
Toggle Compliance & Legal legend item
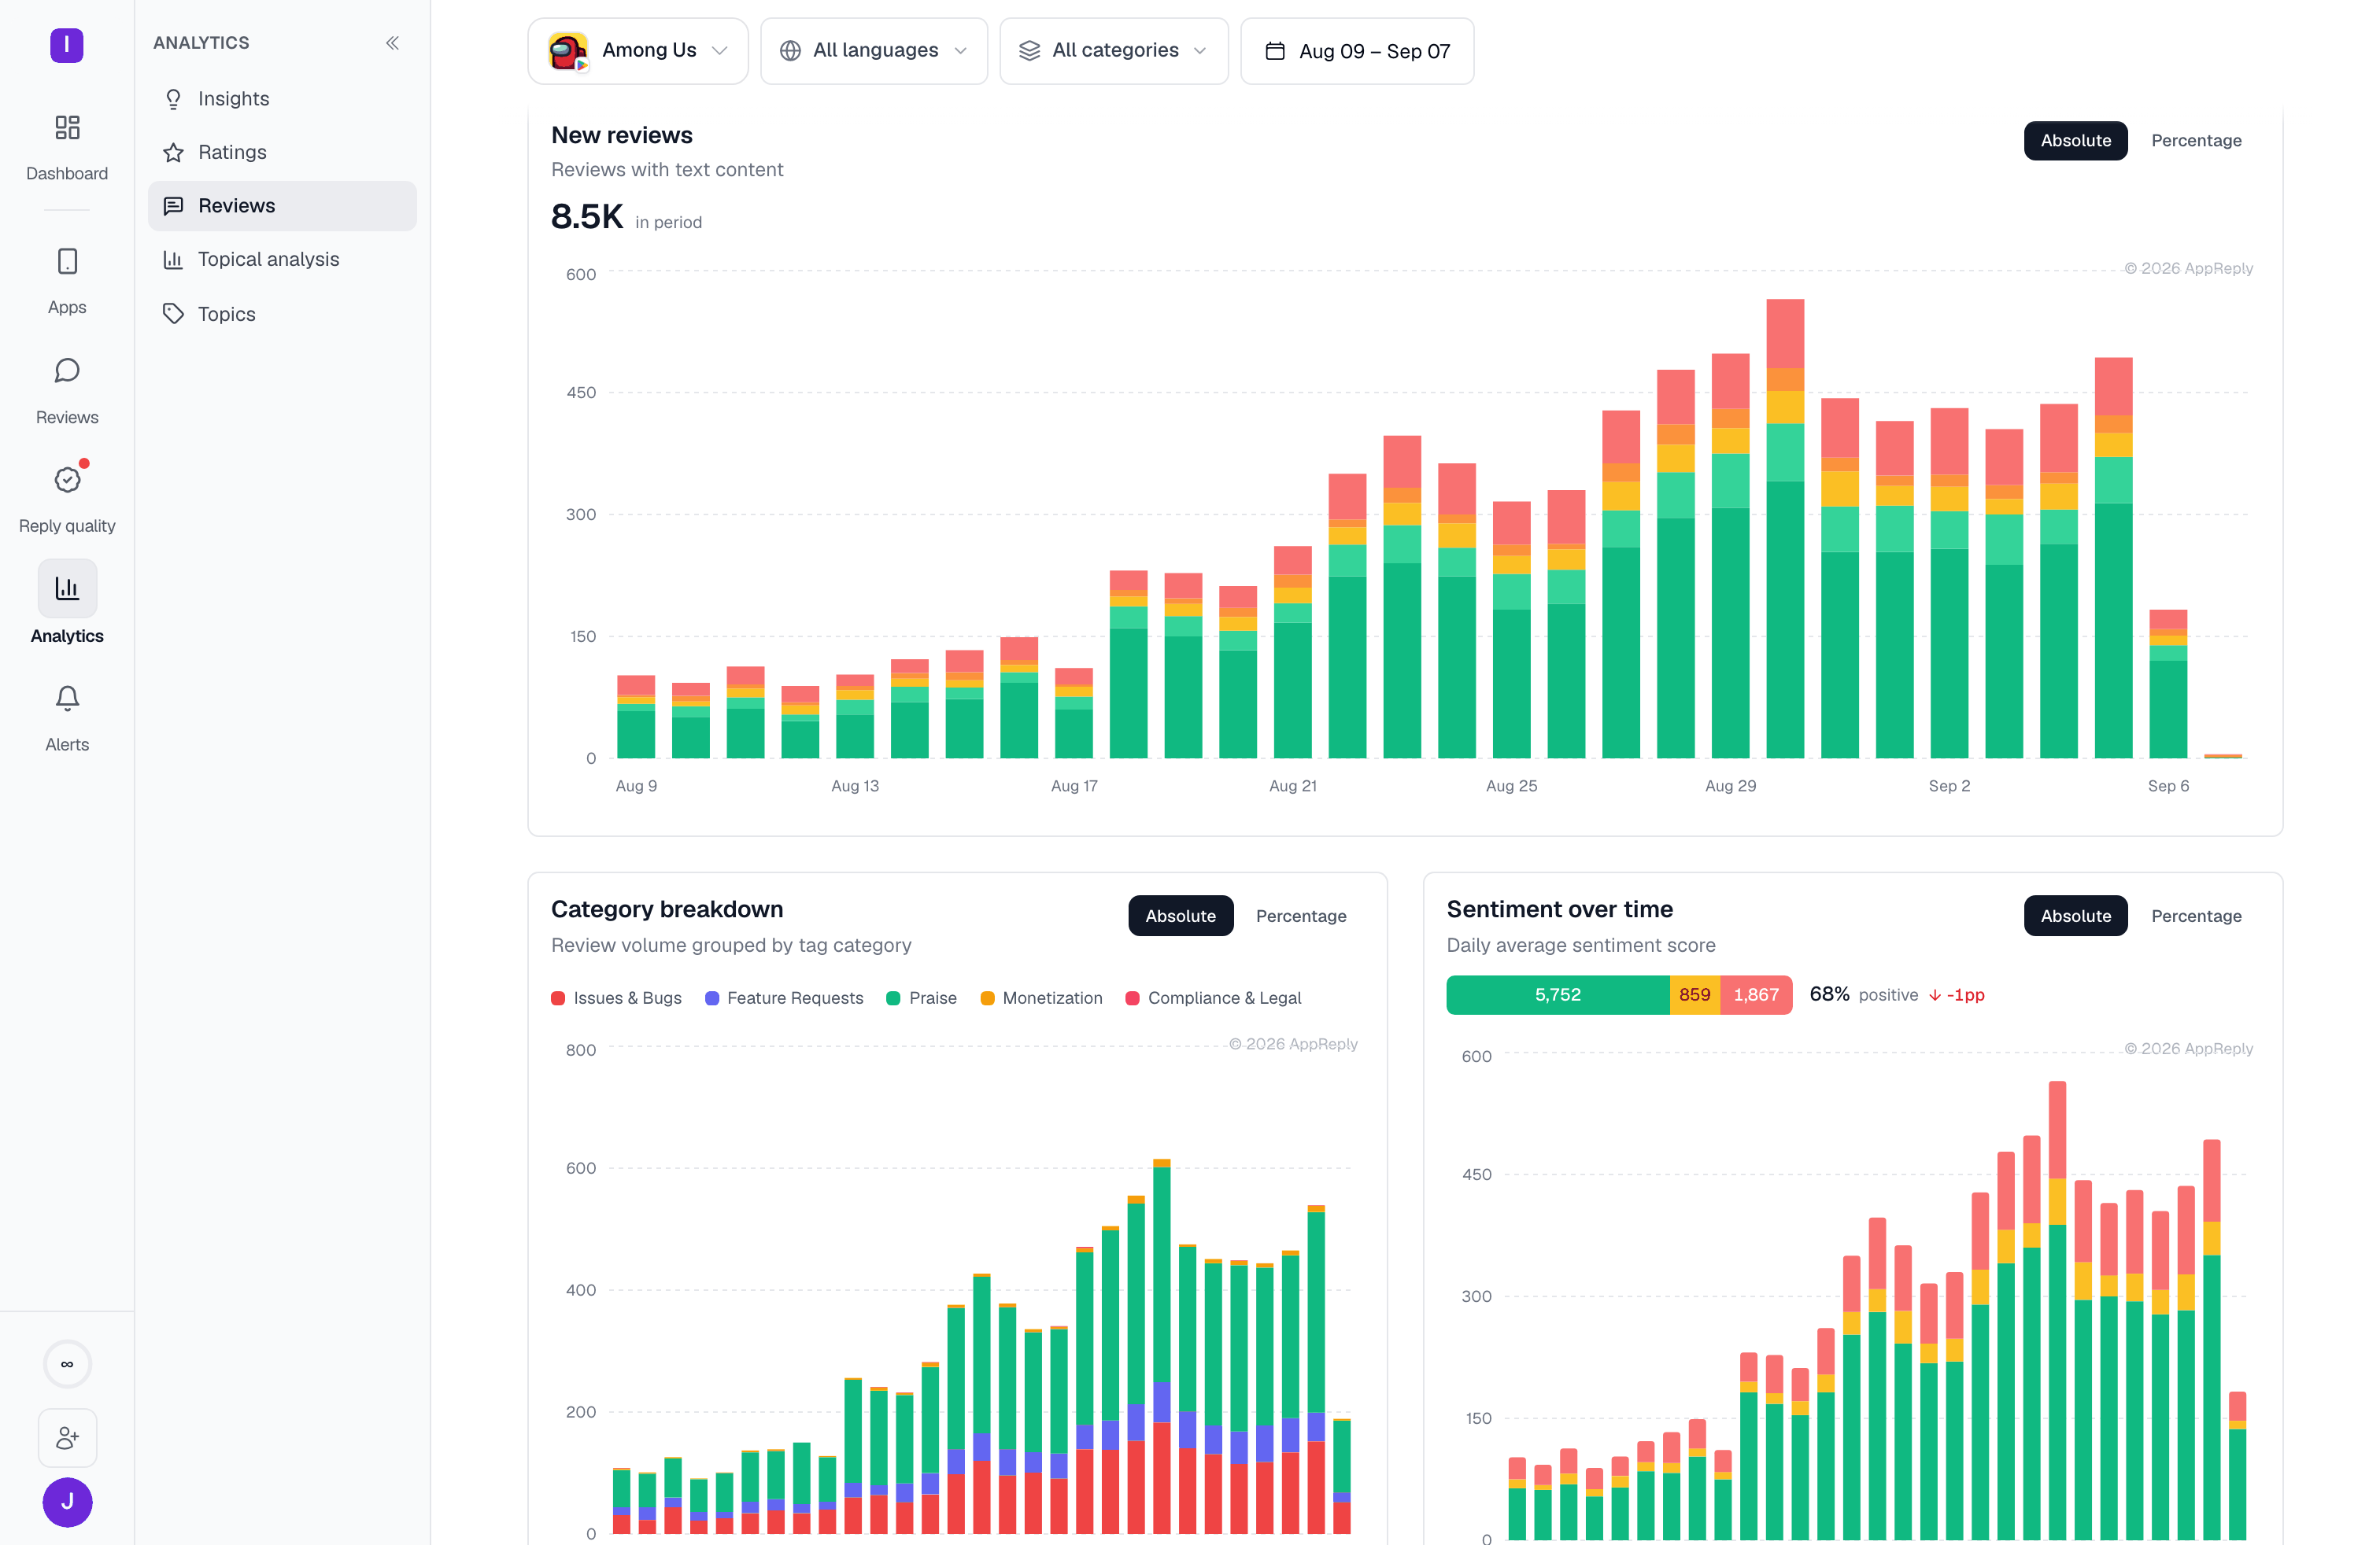coord(1213,998)
